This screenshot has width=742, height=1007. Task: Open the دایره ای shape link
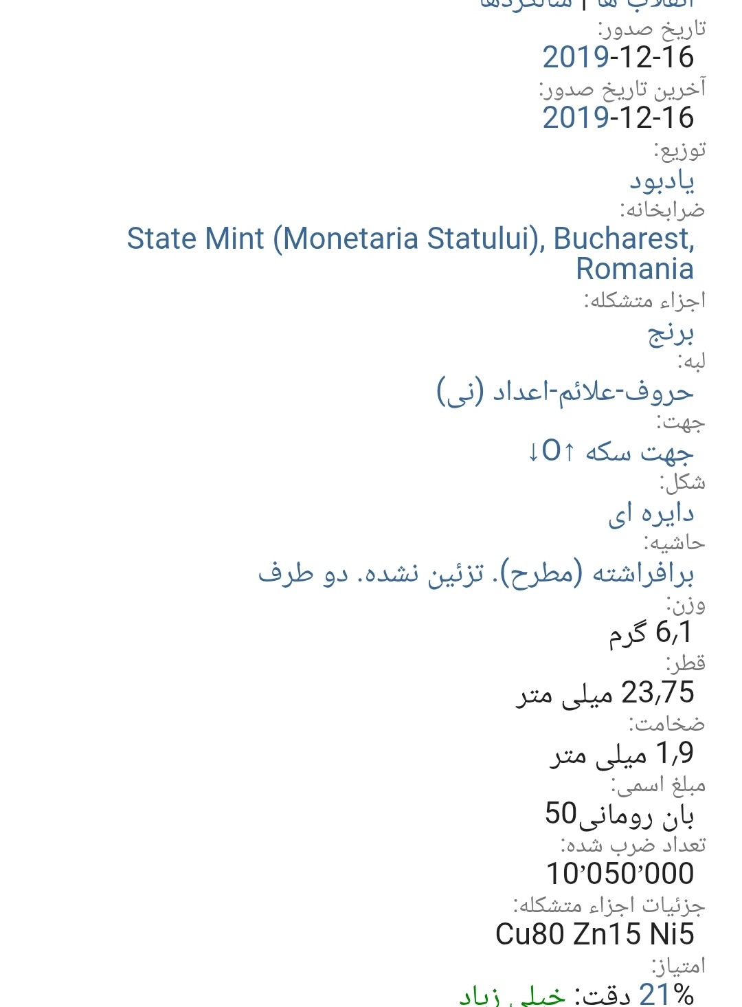[x=651, y=513]
